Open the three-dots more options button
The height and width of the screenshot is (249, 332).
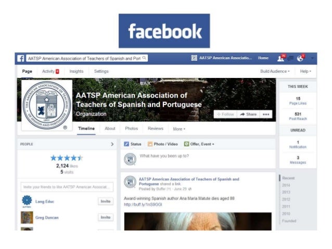click(x=266, y=114)
